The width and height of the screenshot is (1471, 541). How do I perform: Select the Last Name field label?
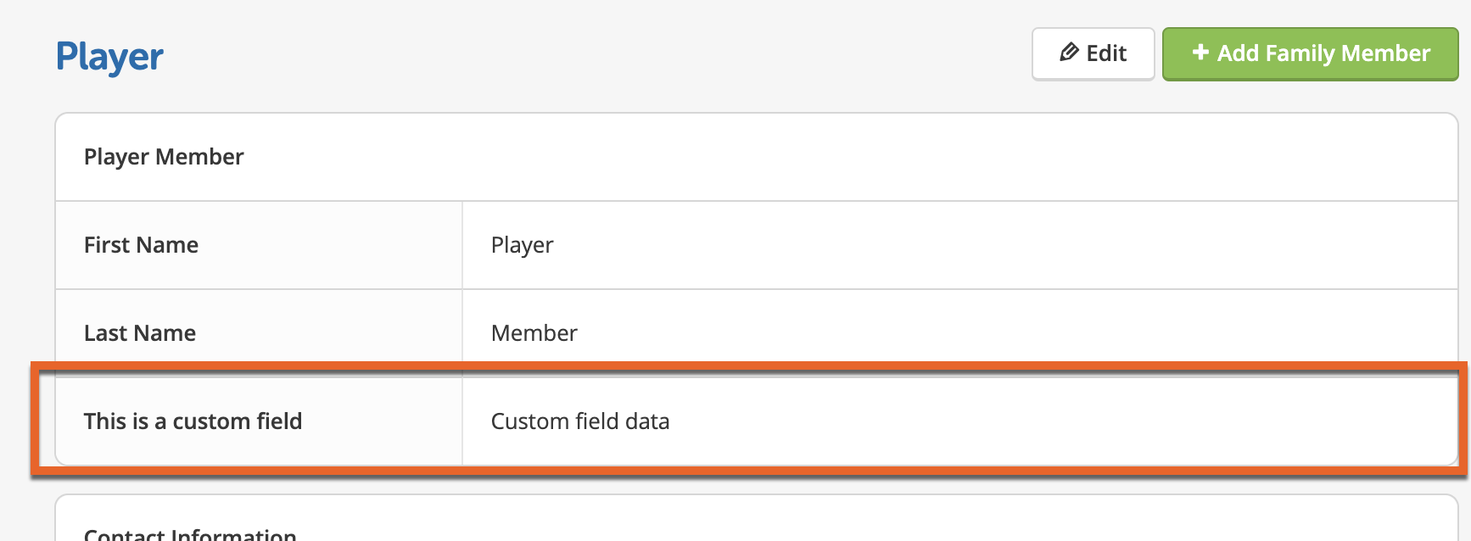140,333
